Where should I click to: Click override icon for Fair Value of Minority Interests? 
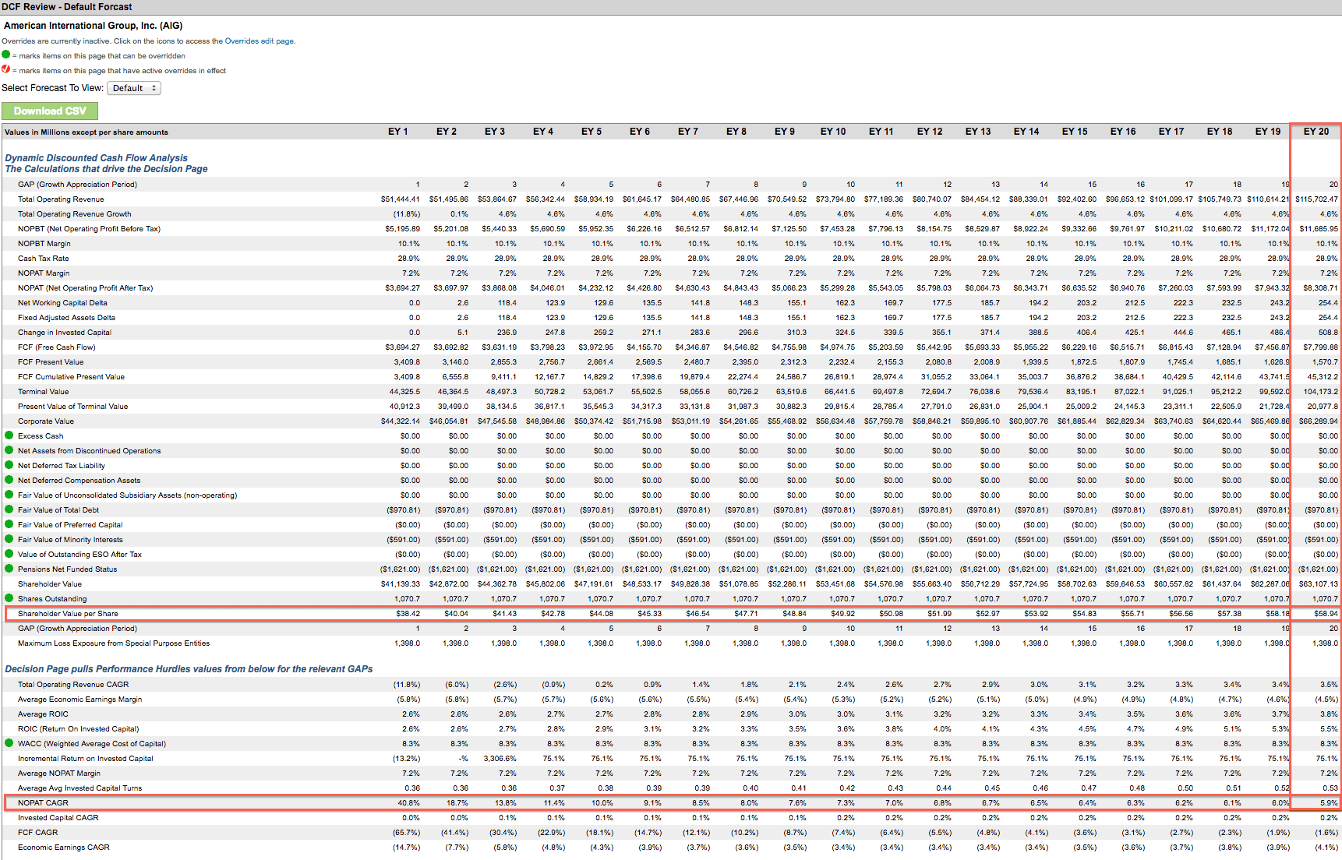[x=9, y=539]
